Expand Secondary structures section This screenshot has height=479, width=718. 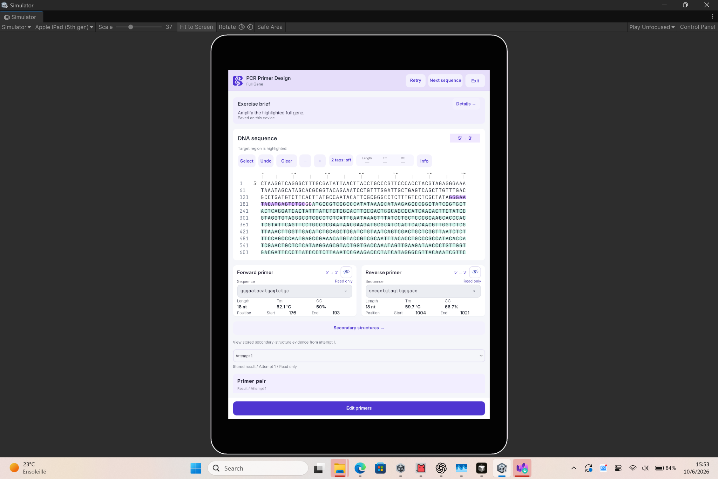point(359,328)
